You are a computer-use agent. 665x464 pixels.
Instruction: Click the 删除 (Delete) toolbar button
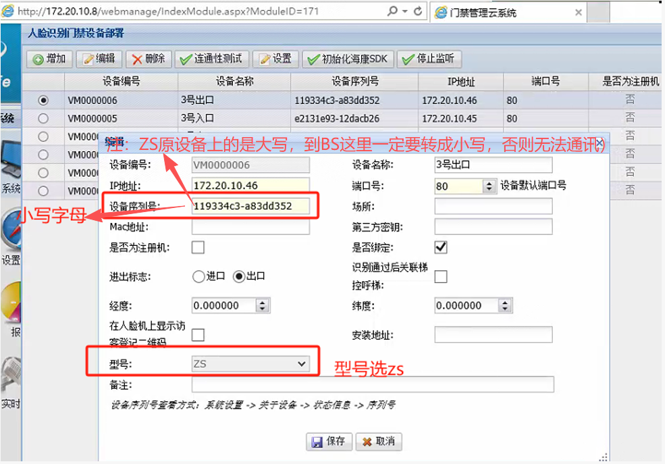point(149,59)
